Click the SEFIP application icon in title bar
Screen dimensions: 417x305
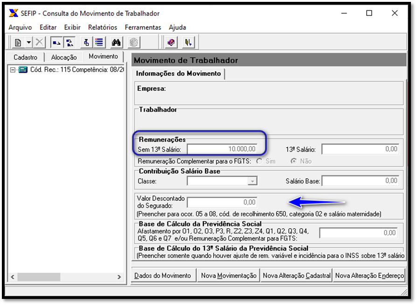[x=14, y=13]
